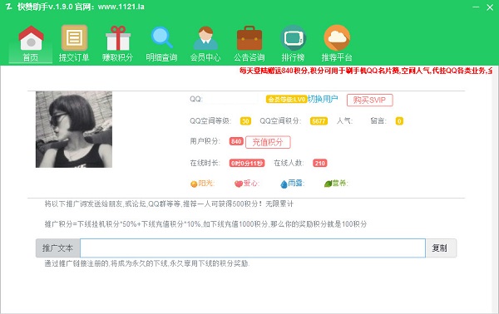Open the 推荐平台 cloud icon
Image resolution: width=499 pixels, height=314 pixels.
337,38
